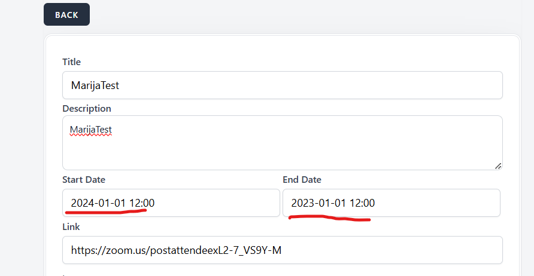This screenshot has width=534, height=276.
Task: Click the BACK button
Action: (66, 14)
